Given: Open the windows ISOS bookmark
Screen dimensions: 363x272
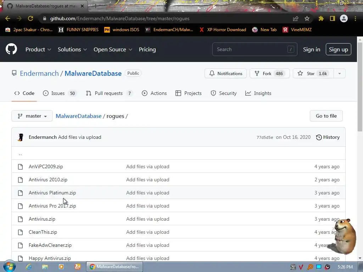Looking at the screenshot, I should [122, 30].
